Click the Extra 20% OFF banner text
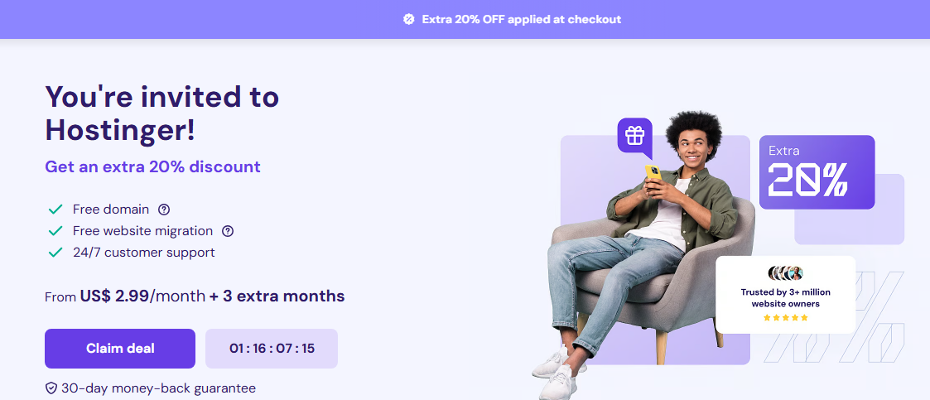The width and height of the screenshot is (930, 400). [522, 19]
